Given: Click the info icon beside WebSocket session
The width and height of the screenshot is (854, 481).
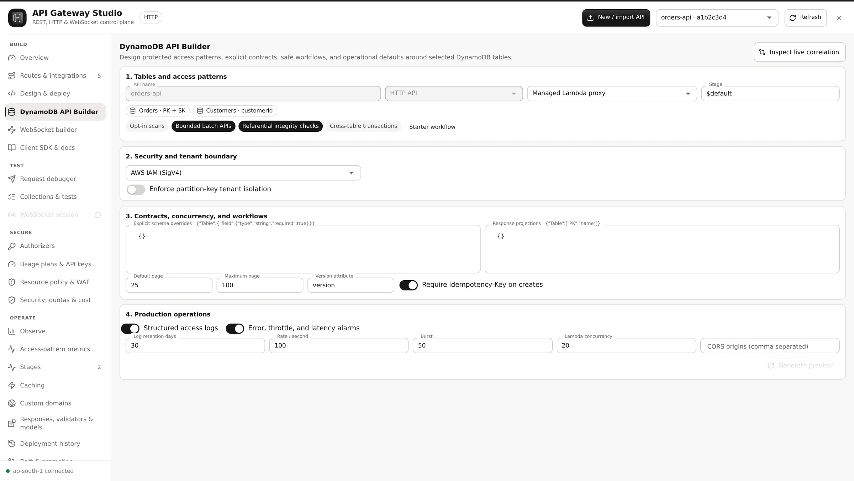Looking at the screenshot, I should (98, 215).
